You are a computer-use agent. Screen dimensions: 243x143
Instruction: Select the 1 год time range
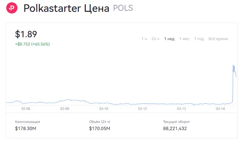coord(199,39)
